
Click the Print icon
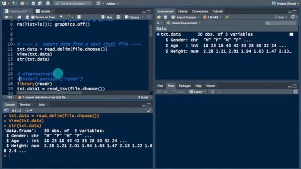click(x=48, y=3)
